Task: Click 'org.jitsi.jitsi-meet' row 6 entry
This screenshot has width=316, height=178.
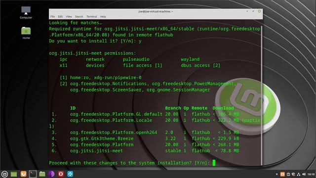Action: click(96, 151)
